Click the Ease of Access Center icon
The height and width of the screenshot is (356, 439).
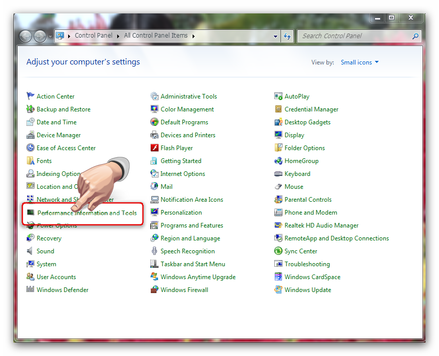(30, 148)
